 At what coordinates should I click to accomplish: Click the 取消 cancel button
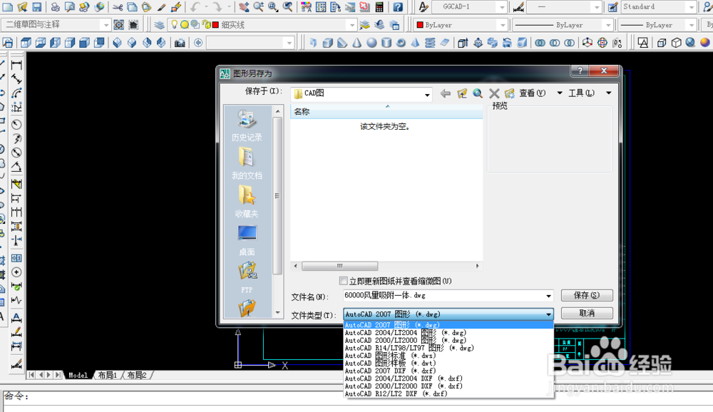point(587,314)
